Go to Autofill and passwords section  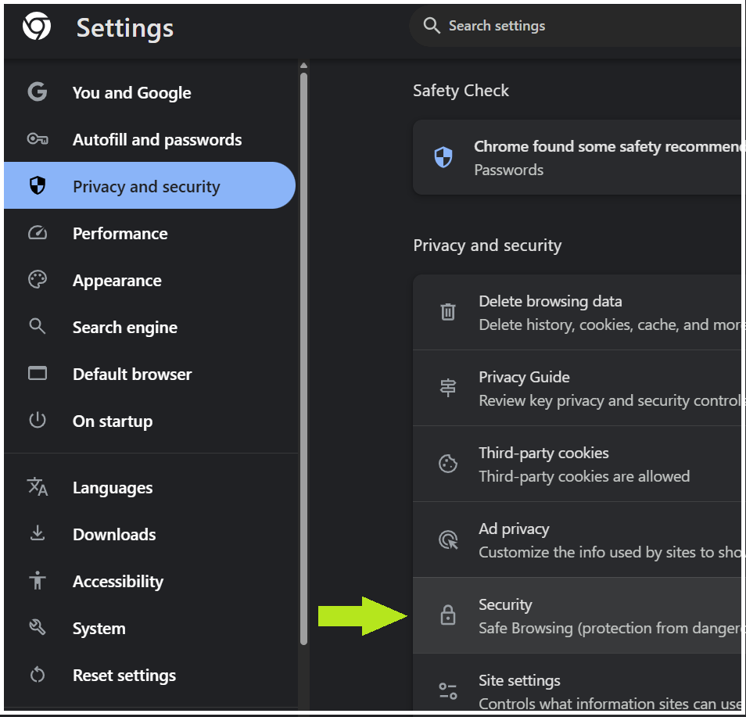149,139
